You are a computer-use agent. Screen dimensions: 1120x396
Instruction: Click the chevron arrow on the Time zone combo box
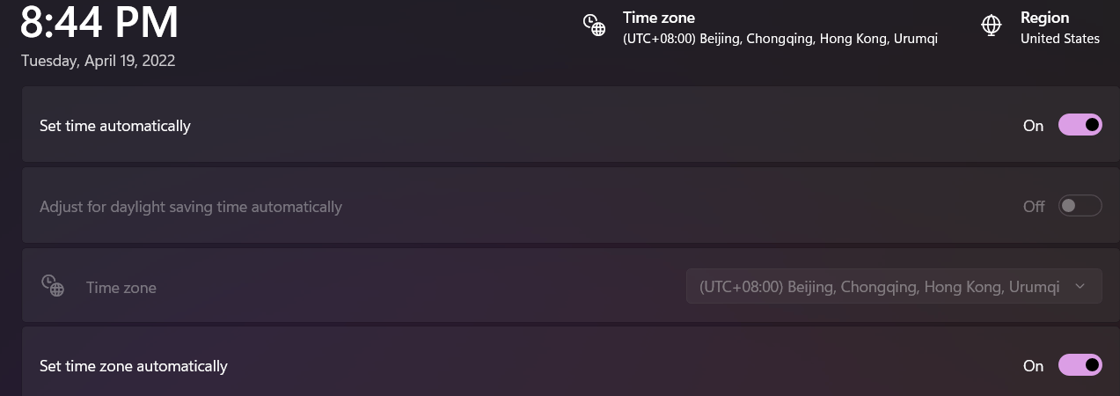(x=1080, y=286)
